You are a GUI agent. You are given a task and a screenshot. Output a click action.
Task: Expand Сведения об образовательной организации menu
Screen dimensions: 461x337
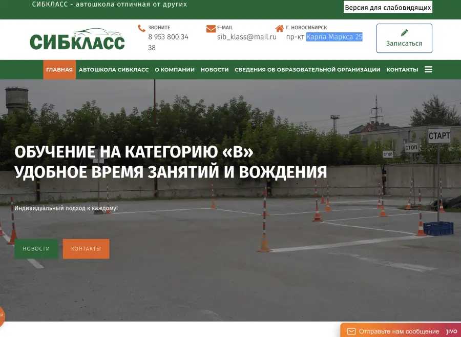pyautogui.click(x=307, y=70)
